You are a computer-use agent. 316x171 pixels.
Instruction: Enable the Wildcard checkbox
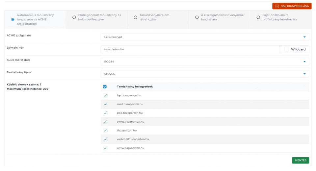point(287,49)
